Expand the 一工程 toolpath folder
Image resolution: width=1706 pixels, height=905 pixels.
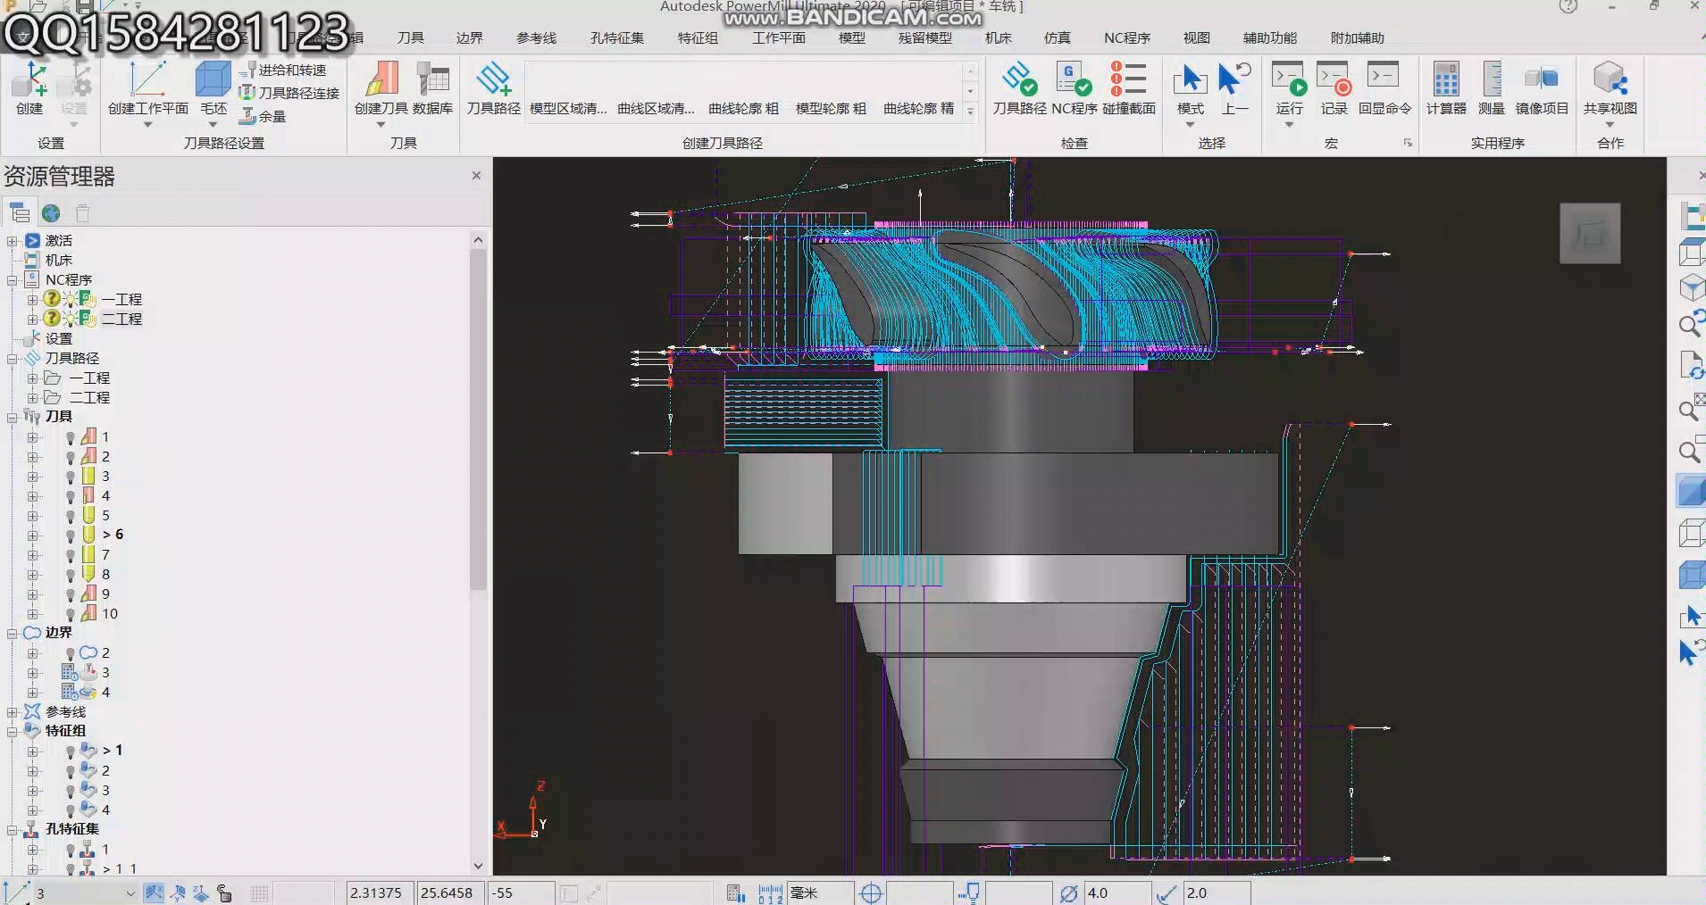click(x=32, y=378)
